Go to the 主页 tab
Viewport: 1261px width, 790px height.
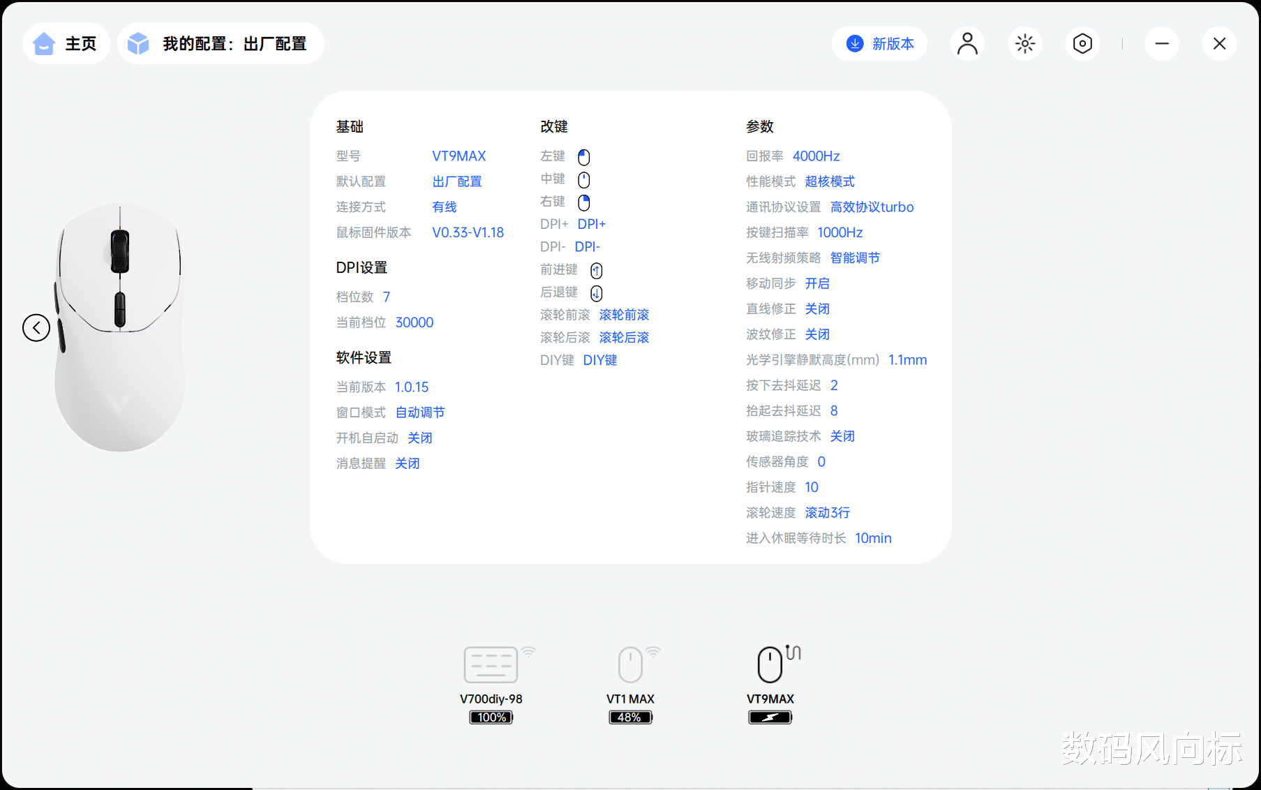pyautogui.click(x=66, y=43)
